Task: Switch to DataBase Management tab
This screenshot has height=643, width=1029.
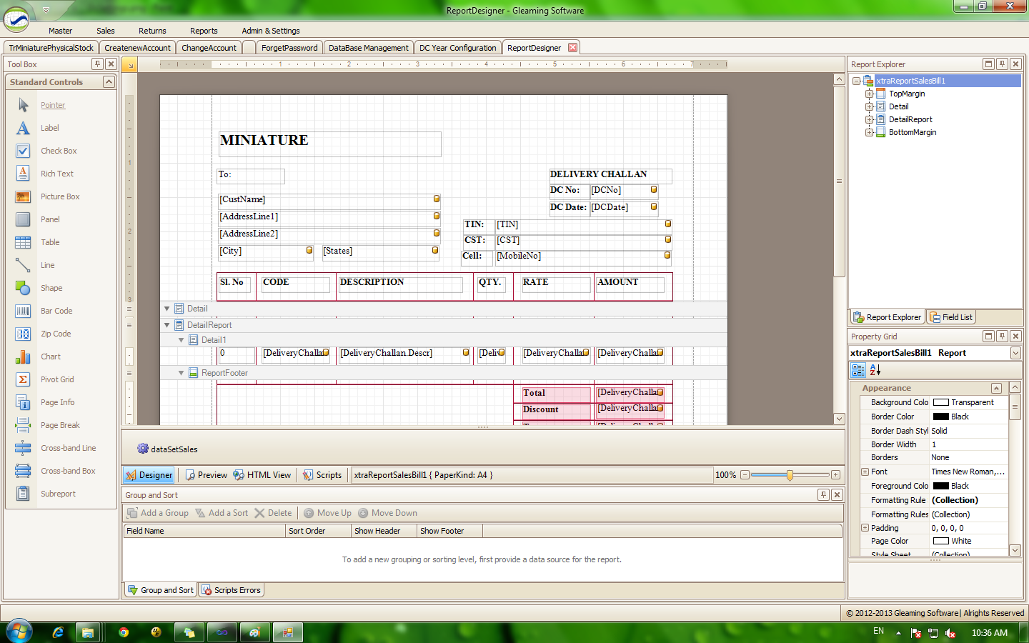Action: click(x=368, y=48)
